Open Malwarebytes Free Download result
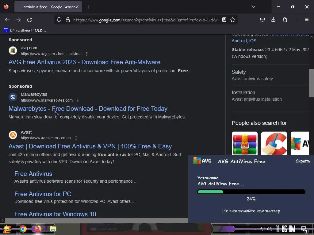The width and height of the screenshot is (314, 235). click(88, 109)
